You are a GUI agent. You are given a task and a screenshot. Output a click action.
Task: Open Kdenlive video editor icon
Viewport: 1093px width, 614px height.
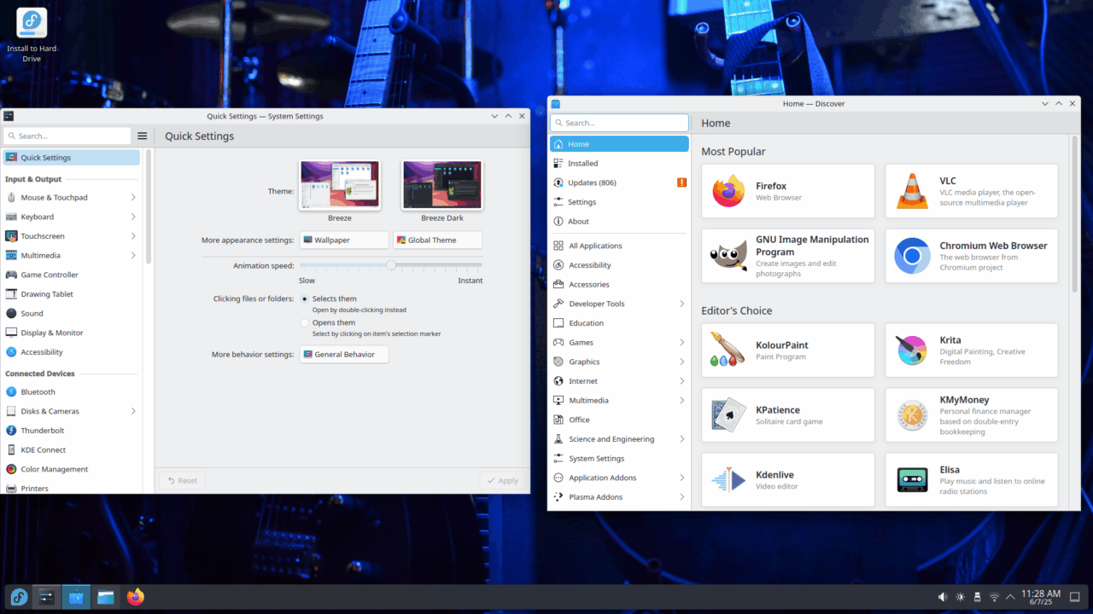click(x=728, y=480)
